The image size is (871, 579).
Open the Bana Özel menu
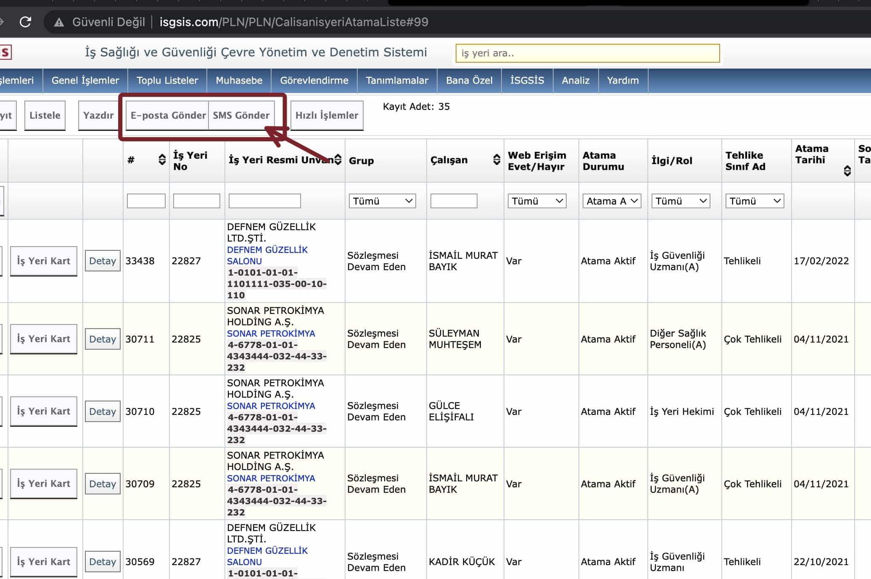pos(469,80)
